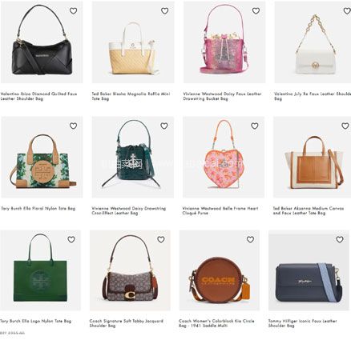
Task: Add Ted Baker raffia tote to wishlist
Action: coord(164,11)
